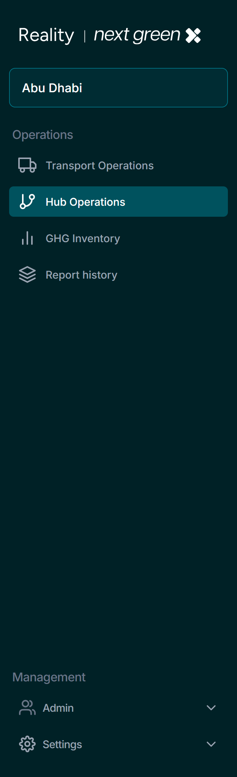Viewport: 237px width, 777px height.
Task: Click the truck icon for Transport Operations
Action: click(x=27, y=165)
